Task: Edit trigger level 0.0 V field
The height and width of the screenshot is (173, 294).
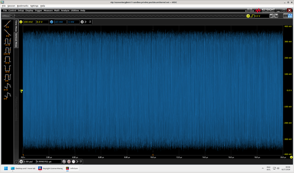Action: coord(262,16)
